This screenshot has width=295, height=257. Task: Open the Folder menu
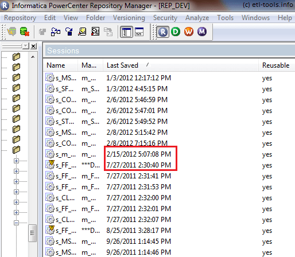point(95,18)
